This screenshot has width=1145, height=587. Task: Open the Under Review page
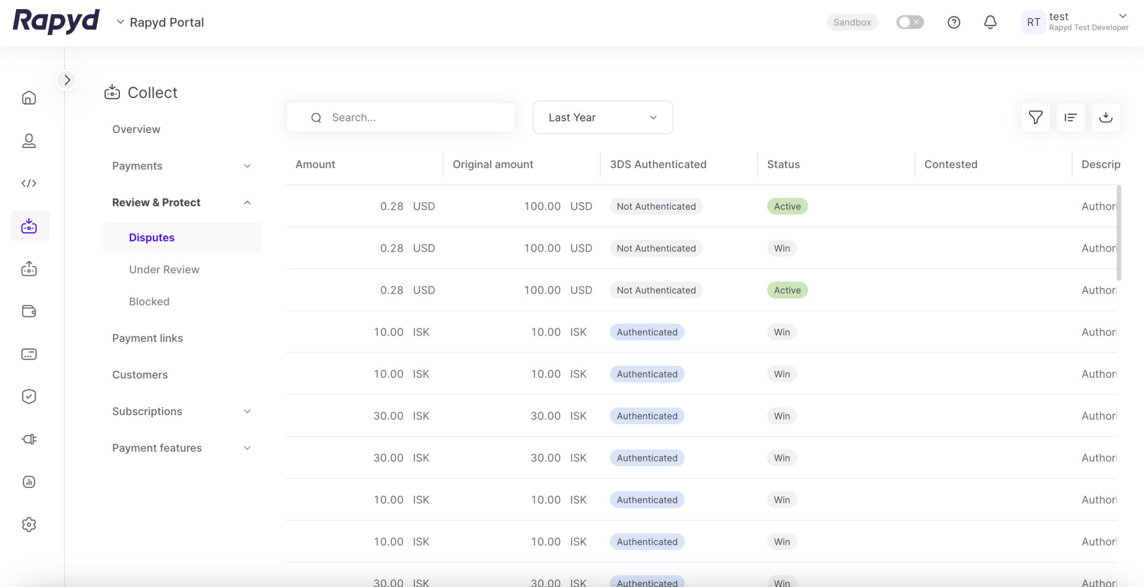click(x=164, y=269)
